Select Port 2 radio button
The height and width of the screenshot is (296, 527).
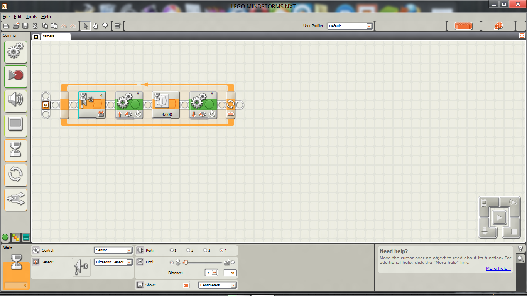point(189,250)
